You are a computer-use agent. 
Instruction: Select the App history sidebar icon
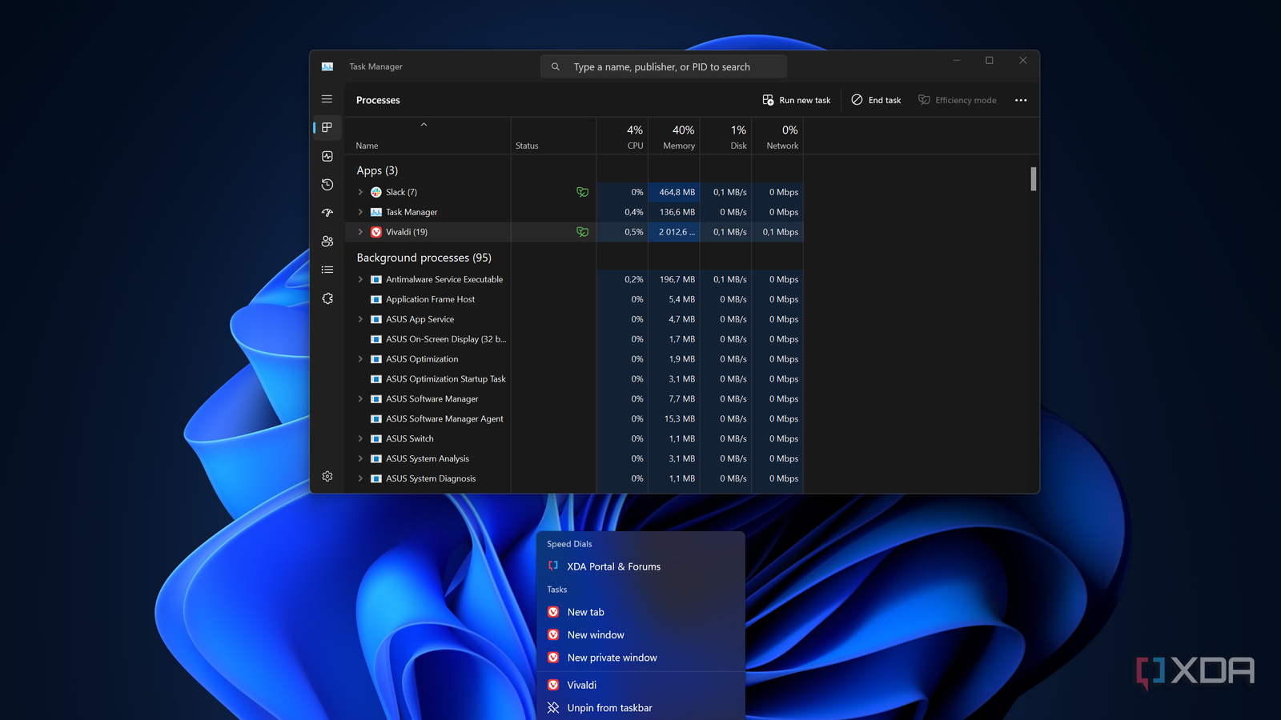coord(327,184)
